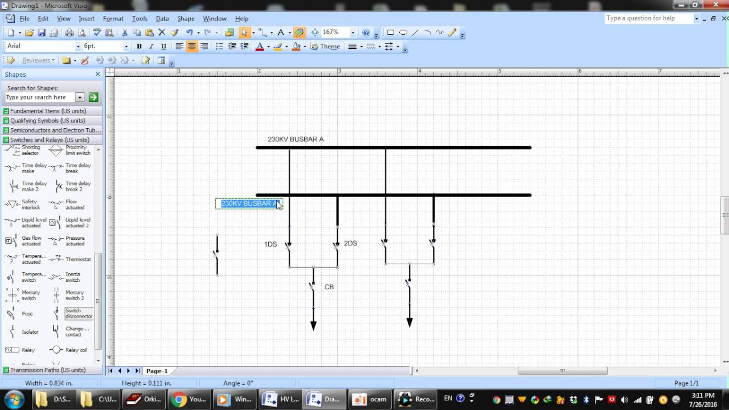Open the dropdown arrow next to New
Screen dimensions: 729x410
point(19,32)
